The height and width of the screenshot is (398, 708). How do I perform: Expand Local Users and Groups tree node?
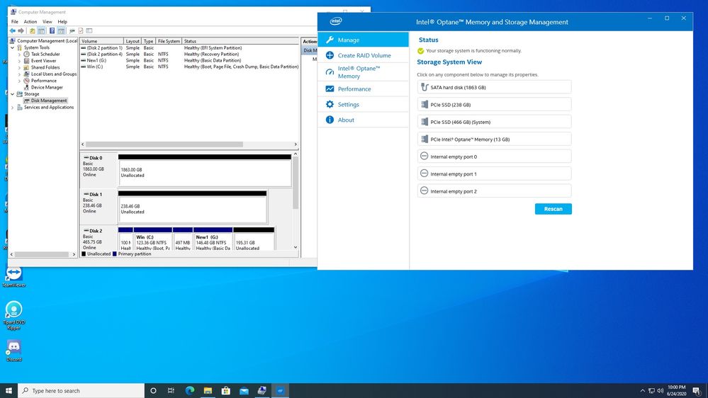click(x=19, y=74)
